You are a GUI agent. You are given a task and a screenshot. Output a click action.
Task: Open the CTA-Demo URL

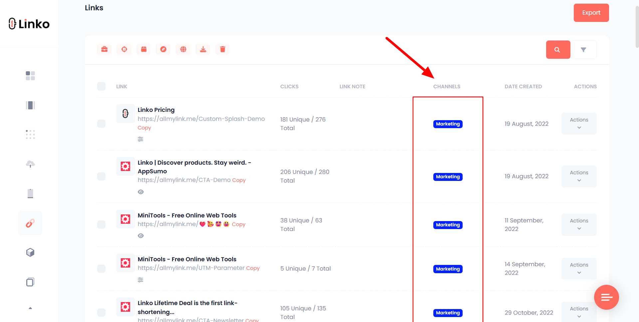pyautogui.click(x=184, y=180)
